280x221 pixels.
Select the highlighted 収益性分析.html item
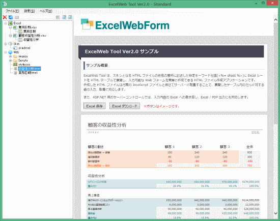(x=30, y=69)
